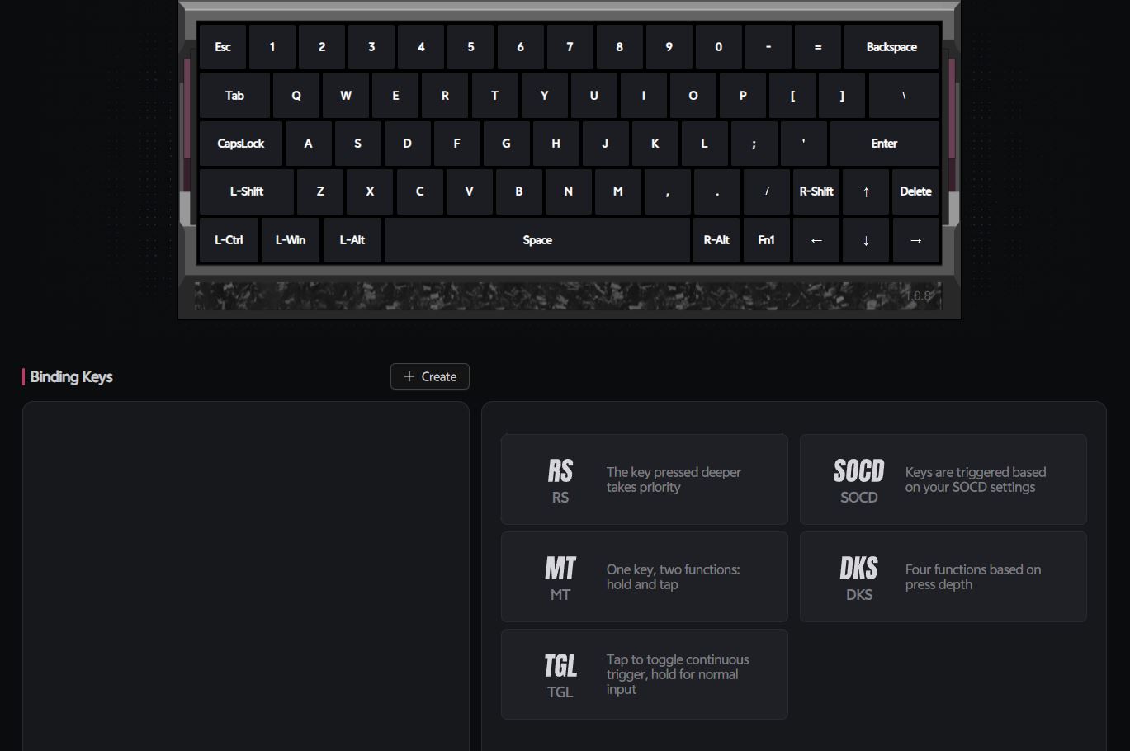The width and height of the screenshot is (1130, 751).
Task: Click the left arrow key
Action: pos(816,240)
